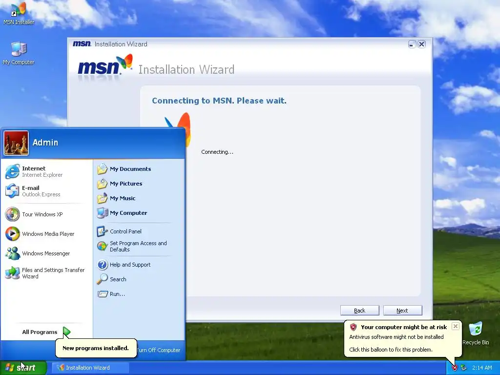This screenshot has height=375, width=500.
Task: Click the Back button in Installation Wizard
Action: [x=360, y=311]
